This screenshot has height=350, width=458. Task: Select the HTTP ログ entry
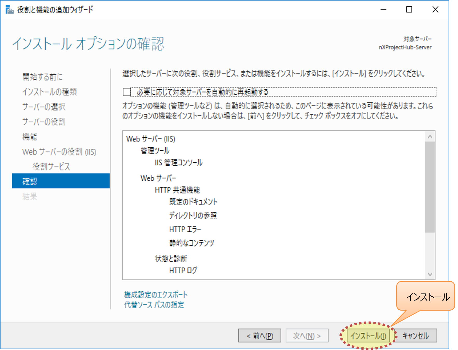point(183,270)
